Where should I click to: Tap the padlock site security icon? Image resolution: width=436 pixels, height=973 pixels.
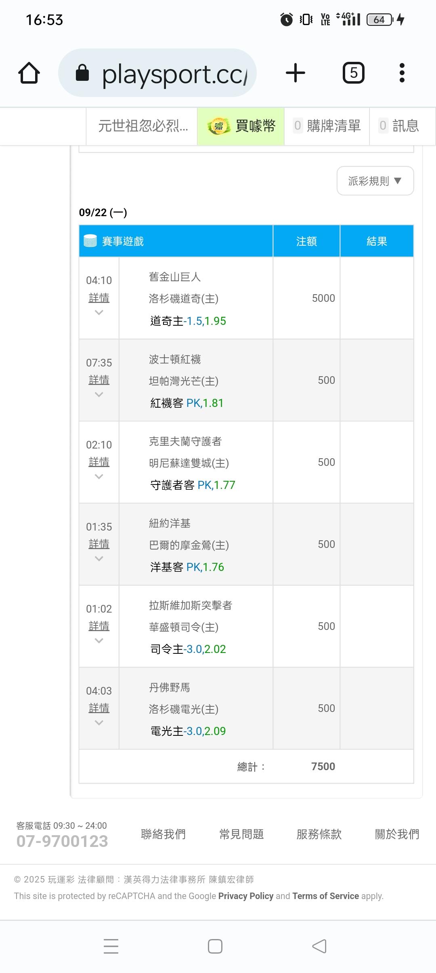tap(82, 73)
